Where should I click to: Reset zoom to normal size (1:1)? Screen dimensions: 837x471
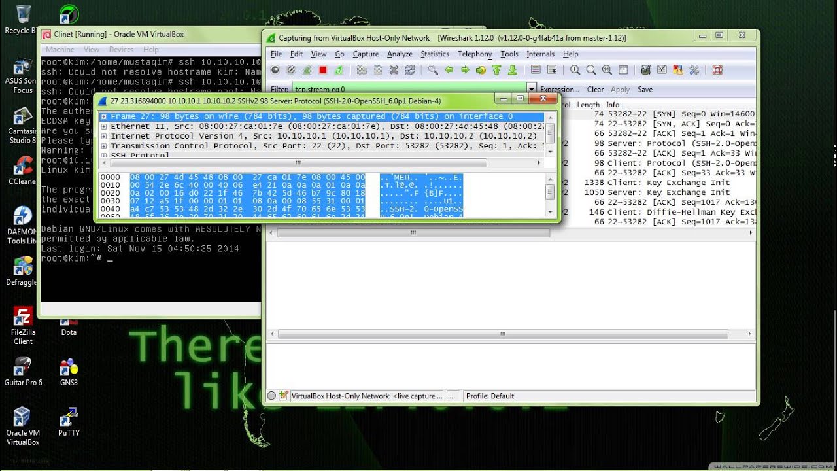click(x=607, y=70)
